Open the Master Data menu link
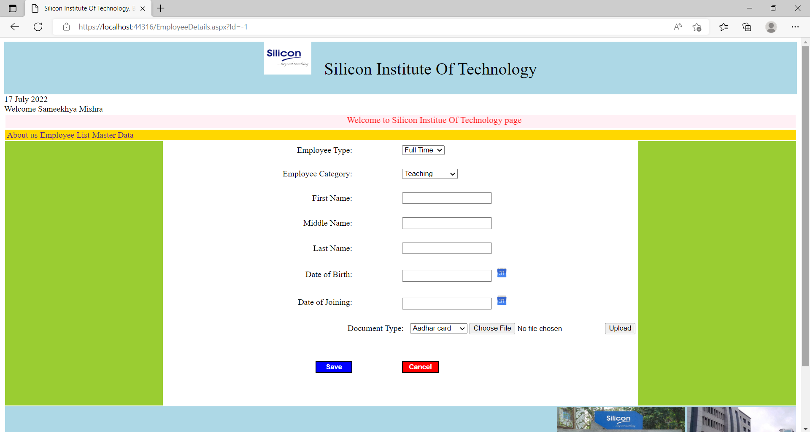Viewport: 810px width, 432px height. pos(113,135)
